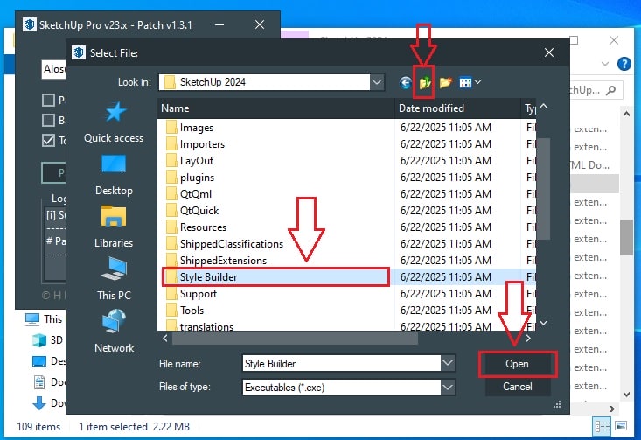Viewport: 641px width, 440px height.
Task: Select Network in the places bar
Action: [x=114, y=332]
